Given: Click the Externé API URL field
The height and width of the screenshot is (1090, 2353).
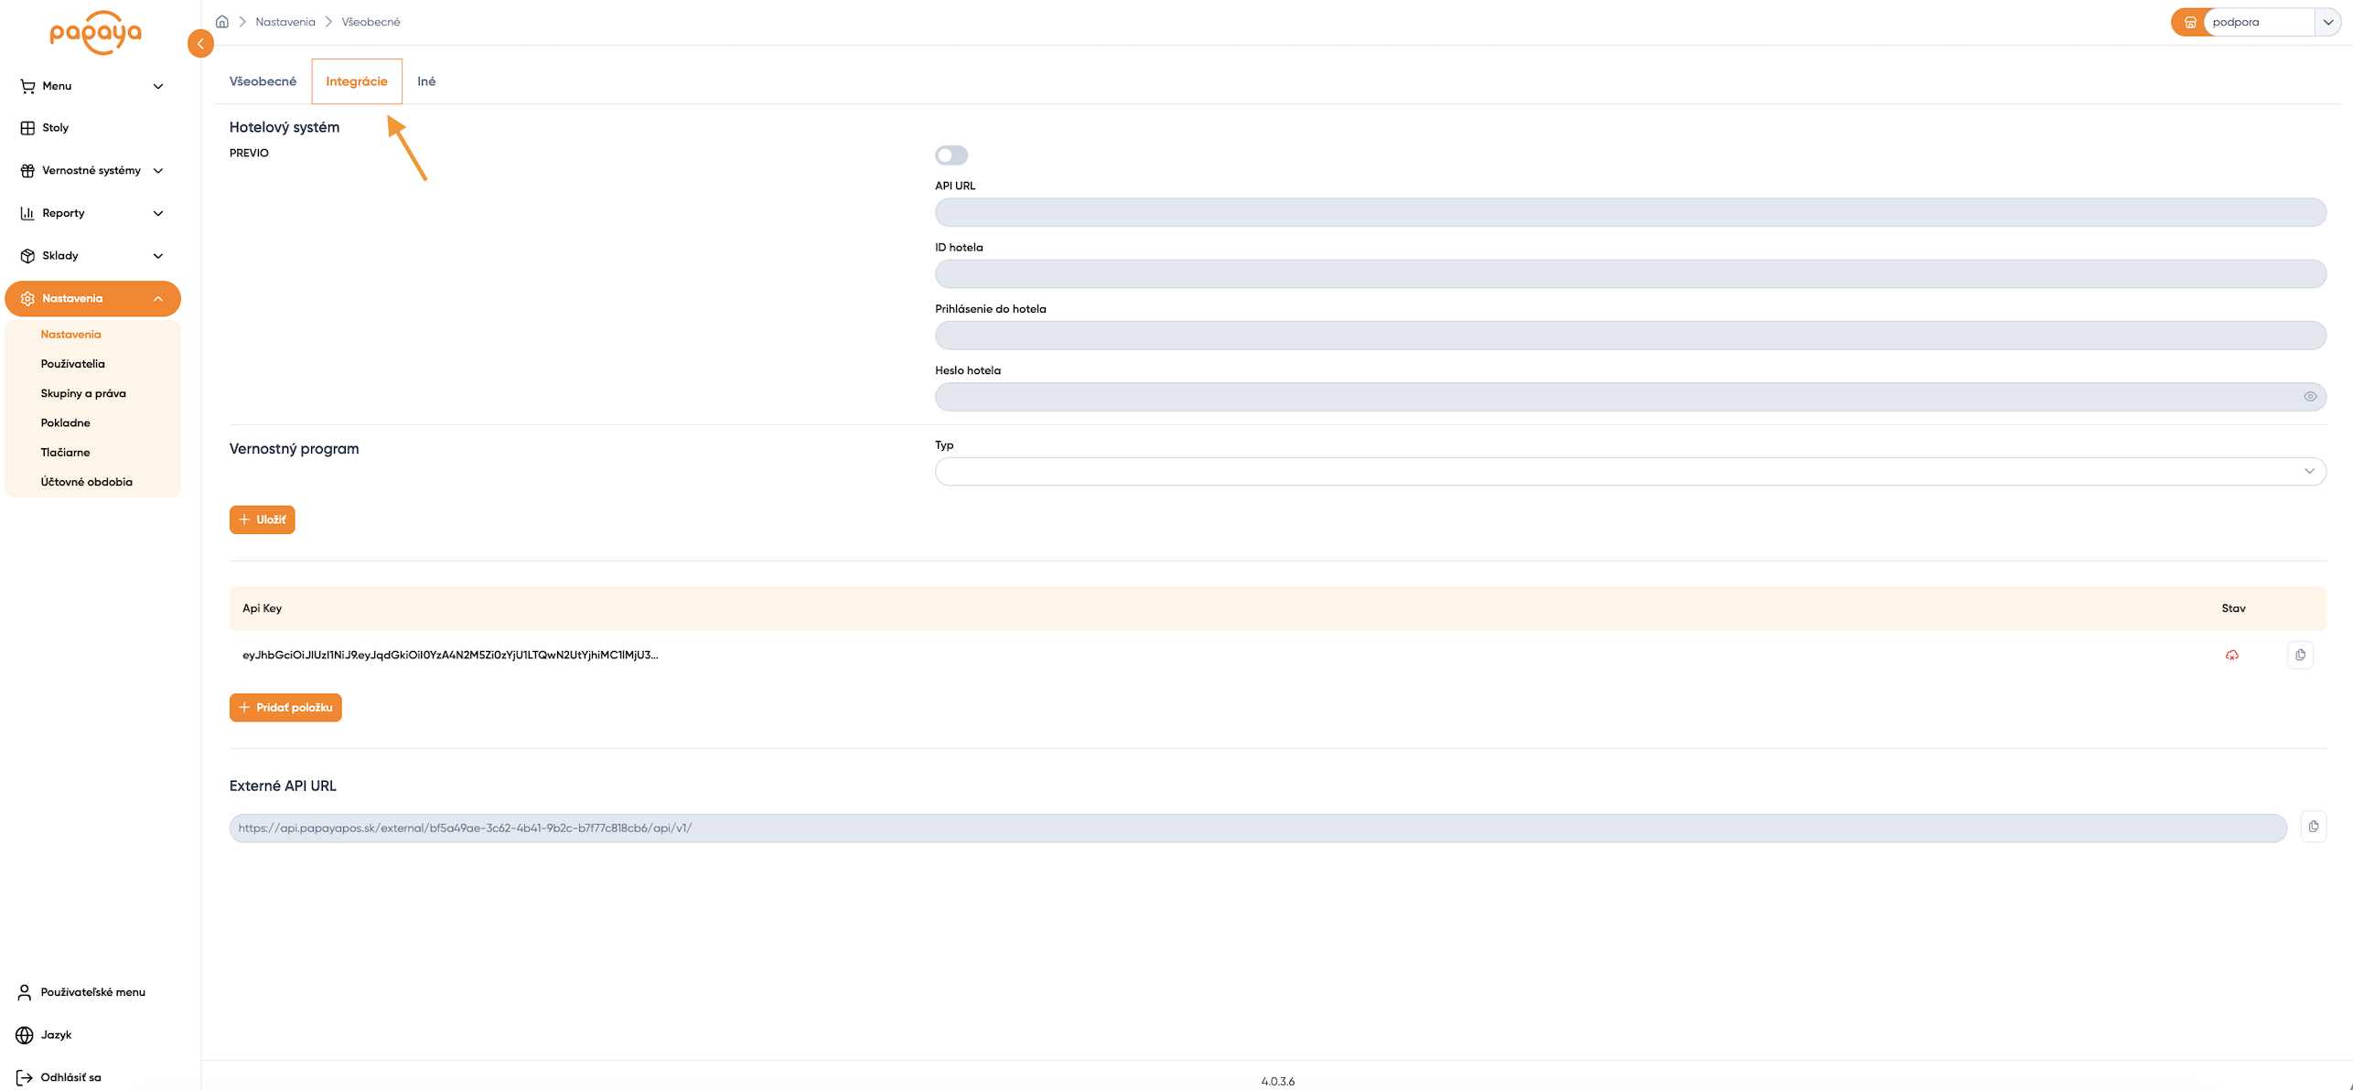Looking at the screenshot, I should (x=1258, y=828).
